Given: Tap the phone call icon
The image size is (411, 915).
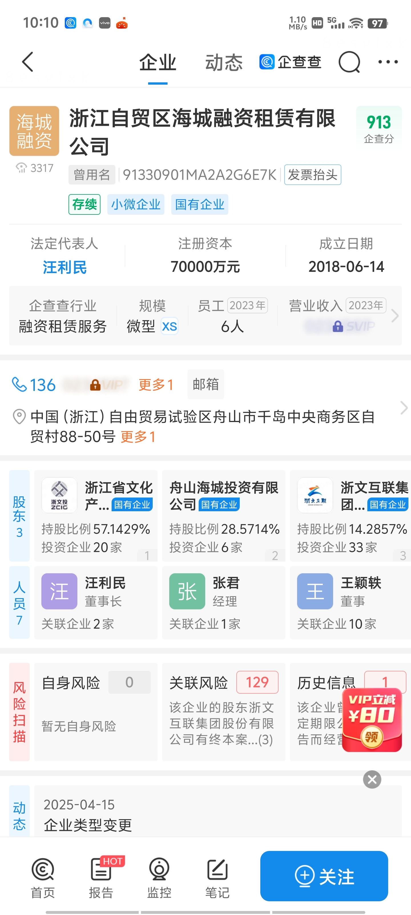Looking at the screenshot, I should pos(19,384).
